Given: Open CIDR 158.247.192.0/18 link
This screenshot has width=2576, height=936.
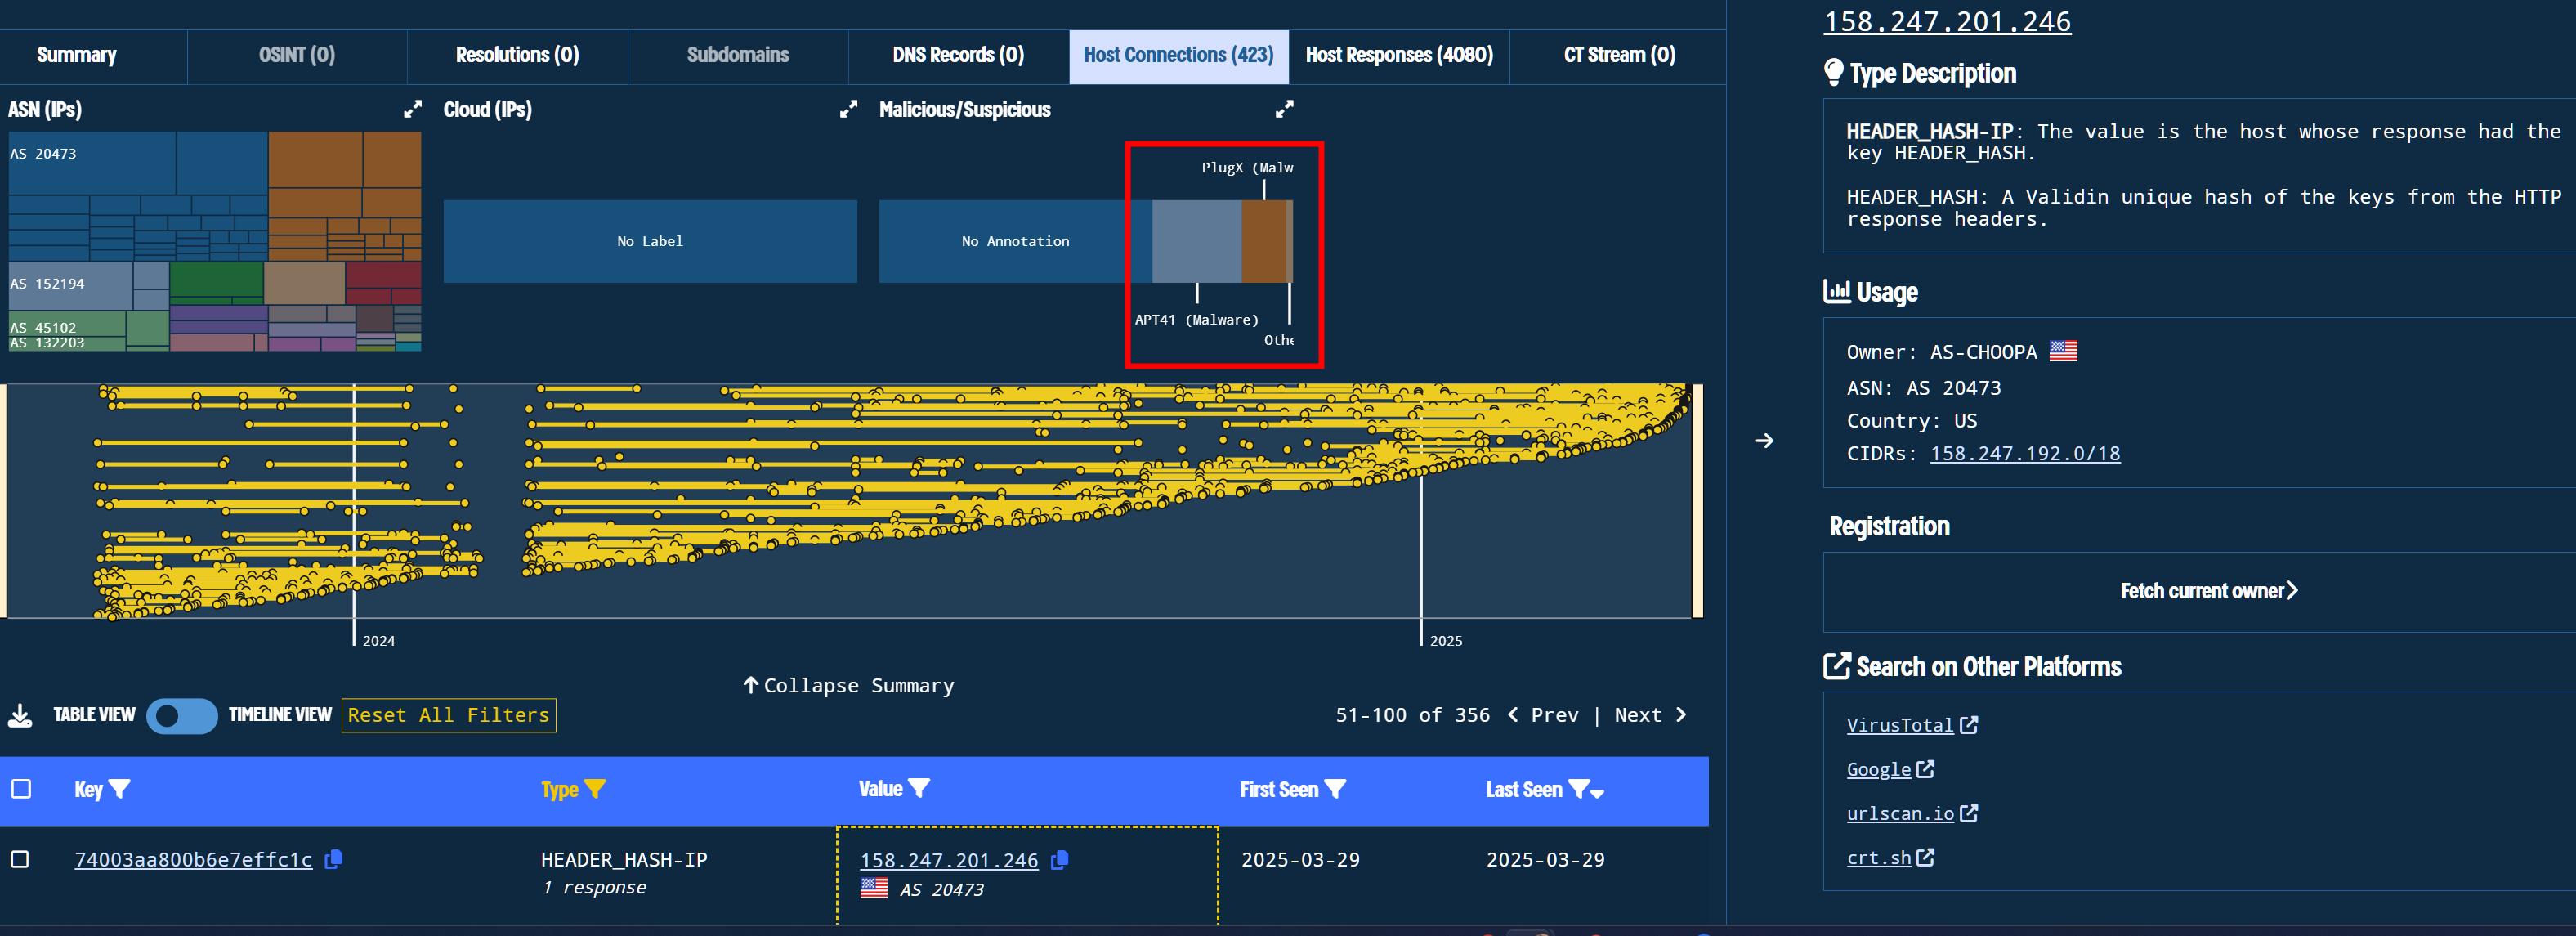Looking at the screenshot, I should [2025, 454].
